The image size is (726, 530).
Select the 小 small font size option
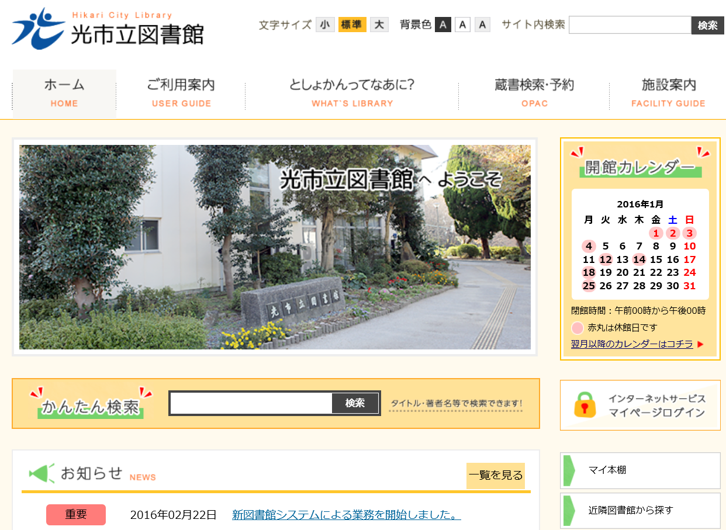coord(325,25)
